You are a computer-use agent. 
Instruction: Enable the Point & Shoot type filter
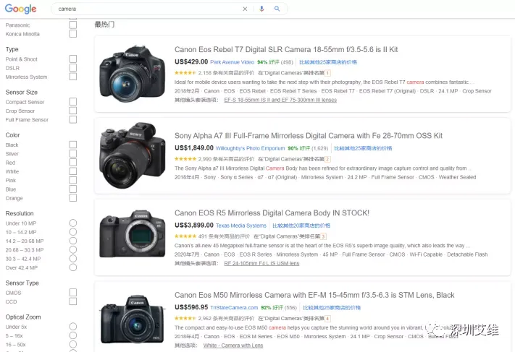coord(73,59)
